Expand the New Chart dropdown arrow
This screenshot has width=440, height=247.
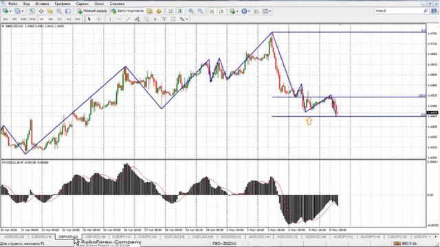point(11,11)
